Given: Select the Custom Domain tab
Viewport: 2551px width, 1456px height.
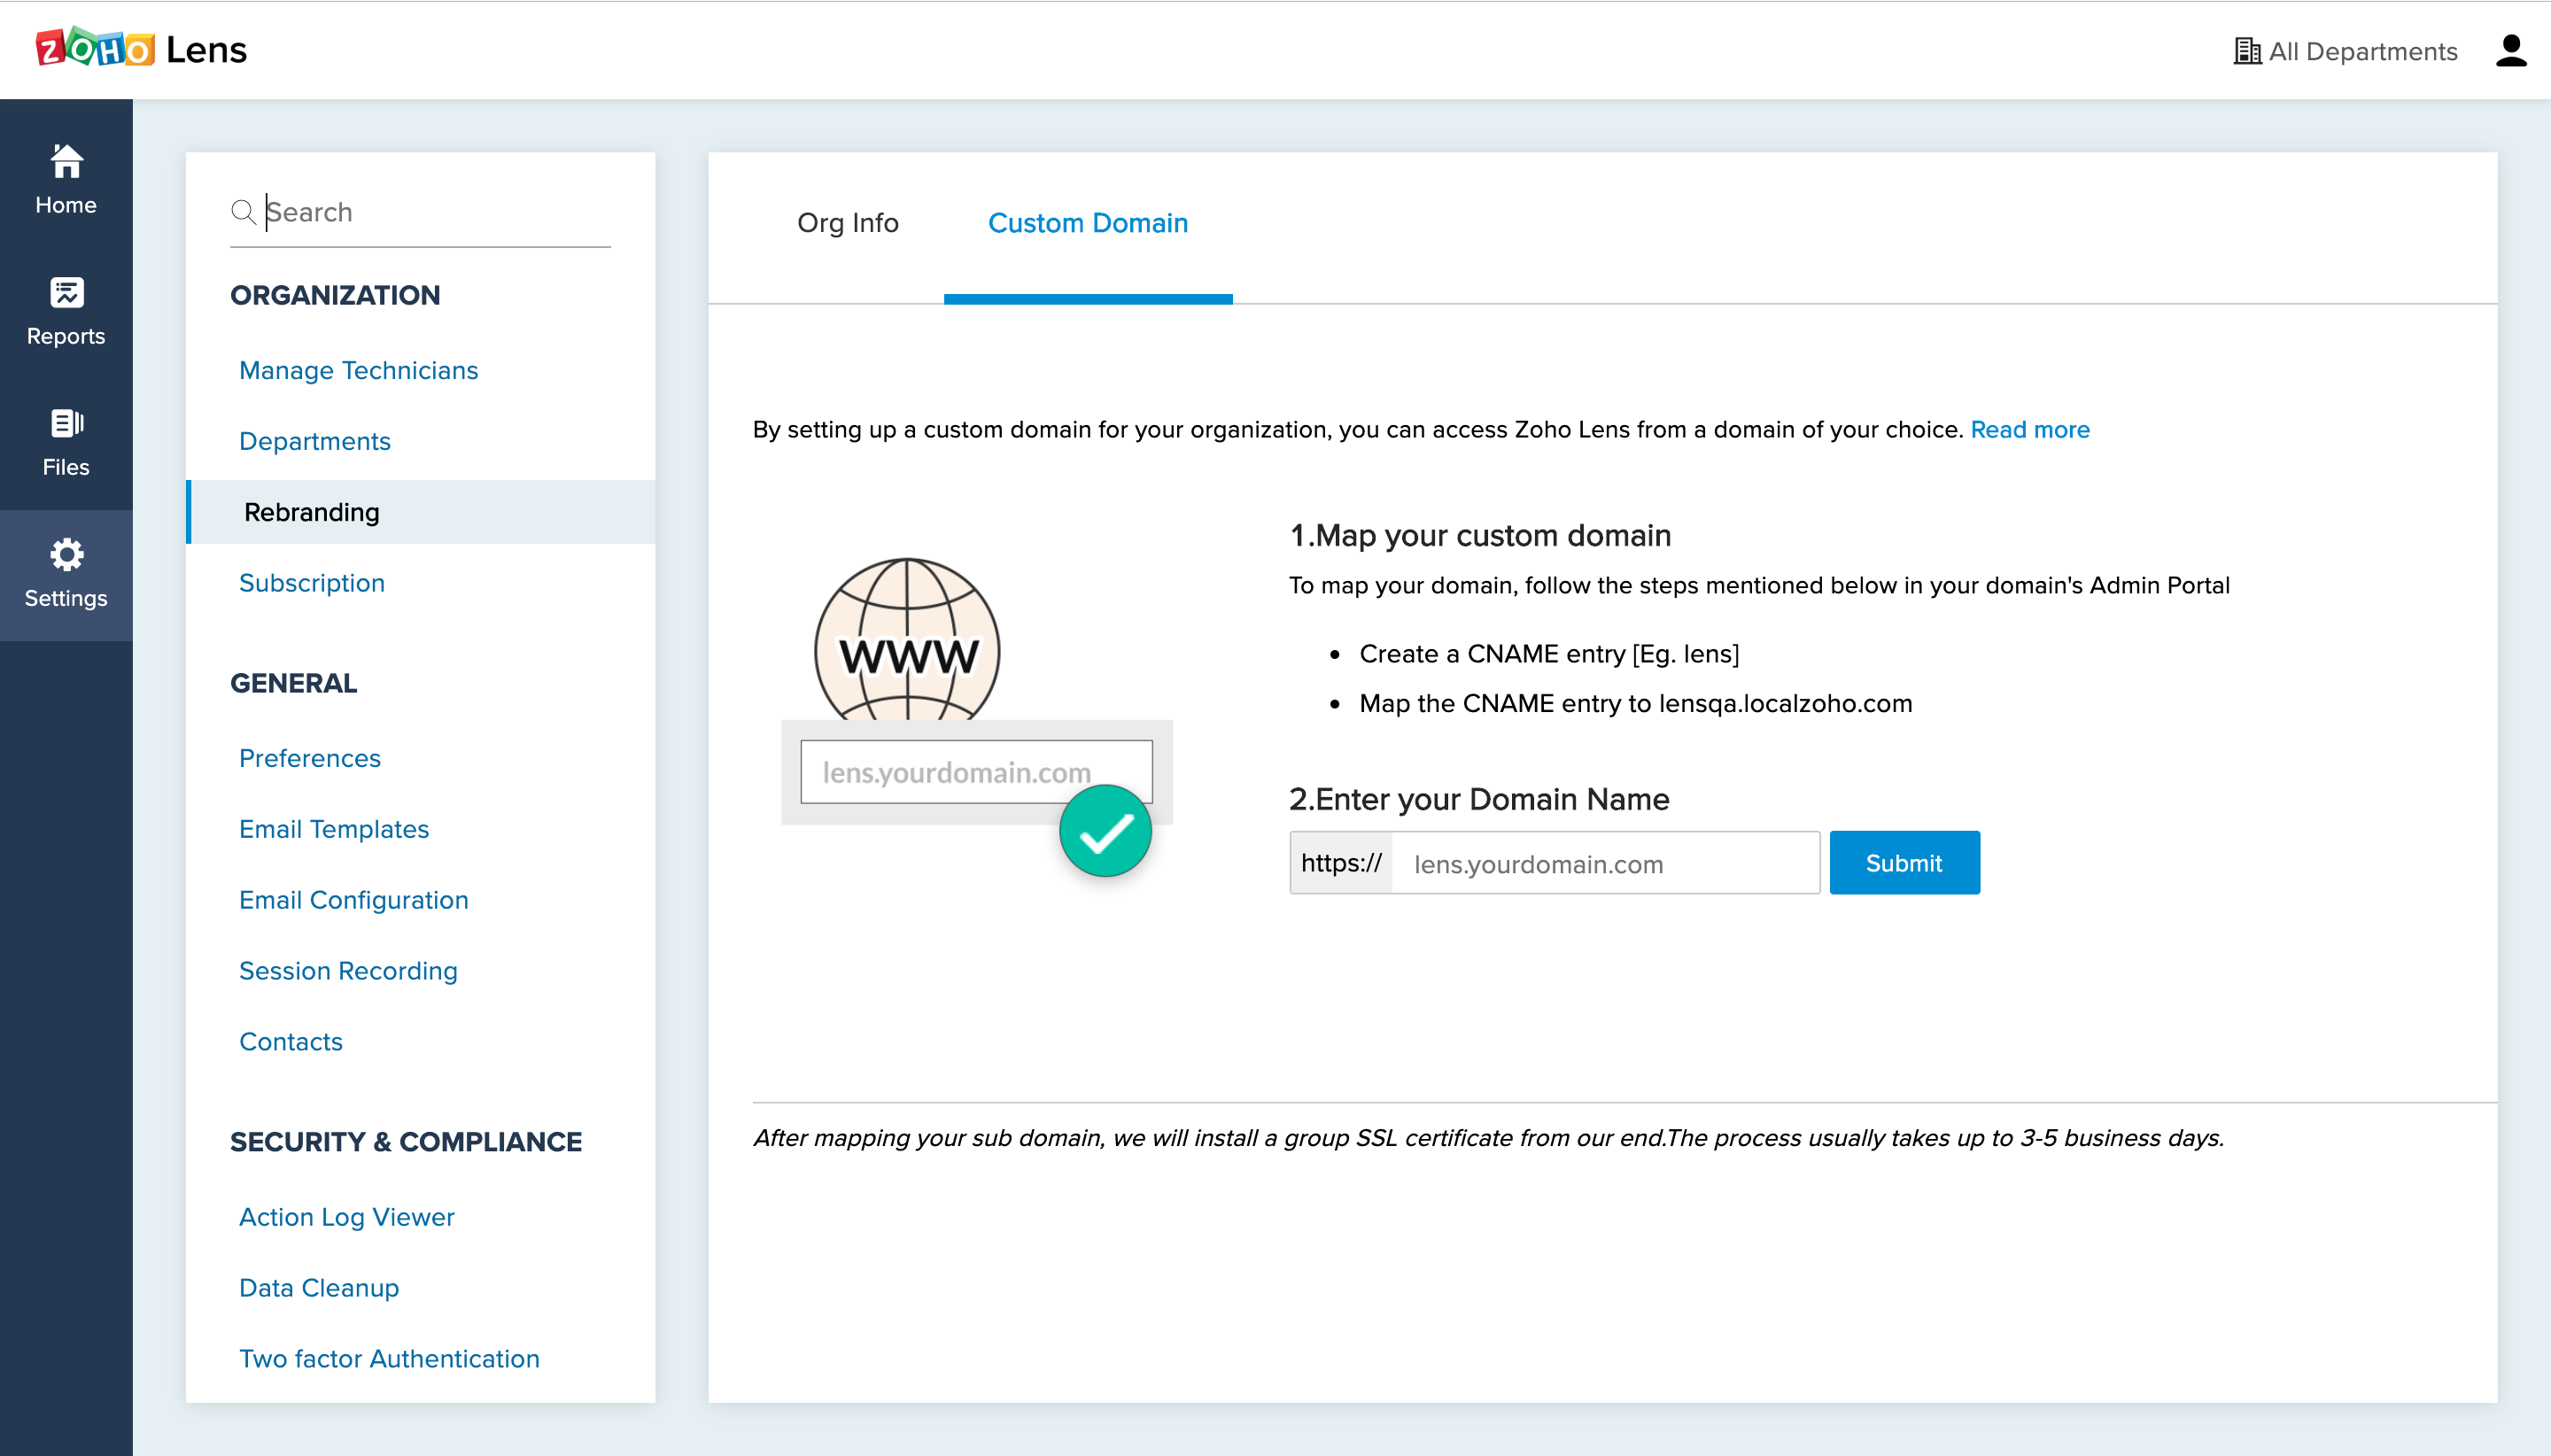Looking at the screenshot, I should click(1087, 223).
